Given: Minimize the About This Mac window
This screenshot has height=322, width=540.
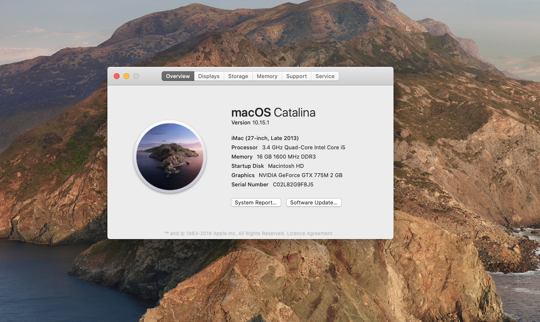Looking at the screenshot, I should tap(126, 76).
